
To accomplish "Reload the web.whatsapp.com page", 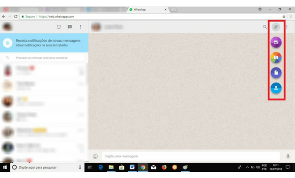I will click(x=16, y=16).
